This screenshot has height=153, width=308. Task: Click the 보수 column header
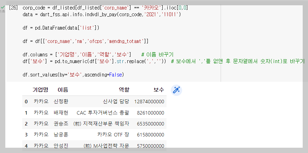(x=159, y=90)
